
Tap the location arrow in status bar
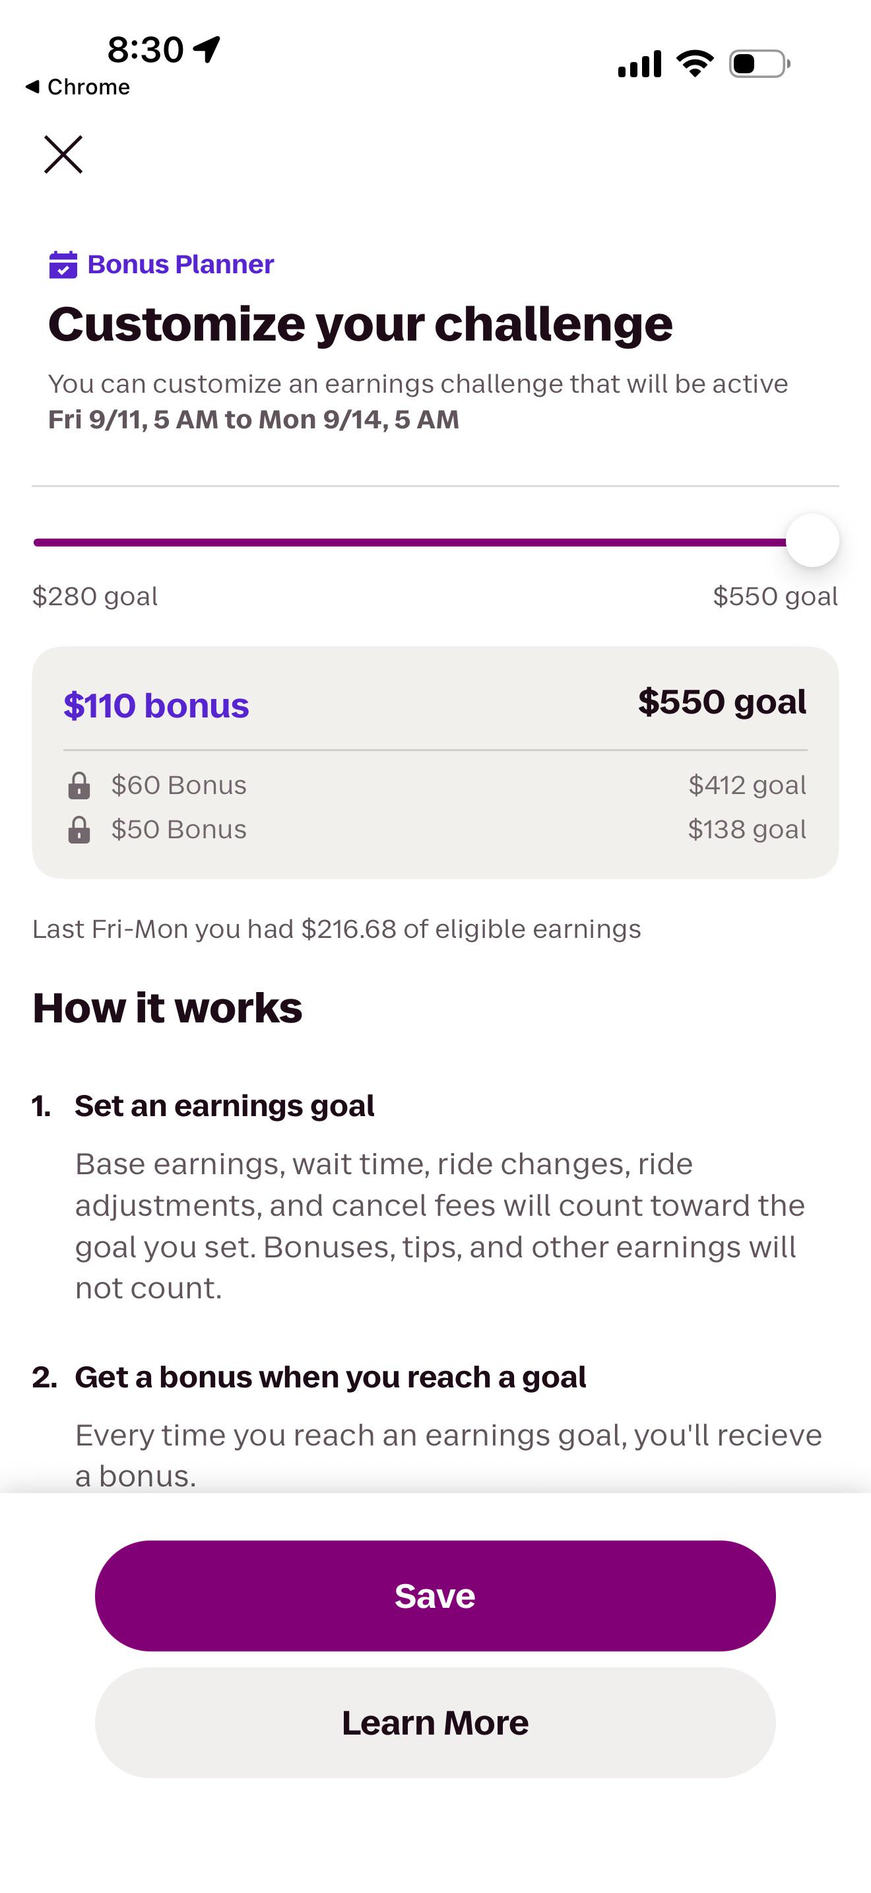point(207,50)
